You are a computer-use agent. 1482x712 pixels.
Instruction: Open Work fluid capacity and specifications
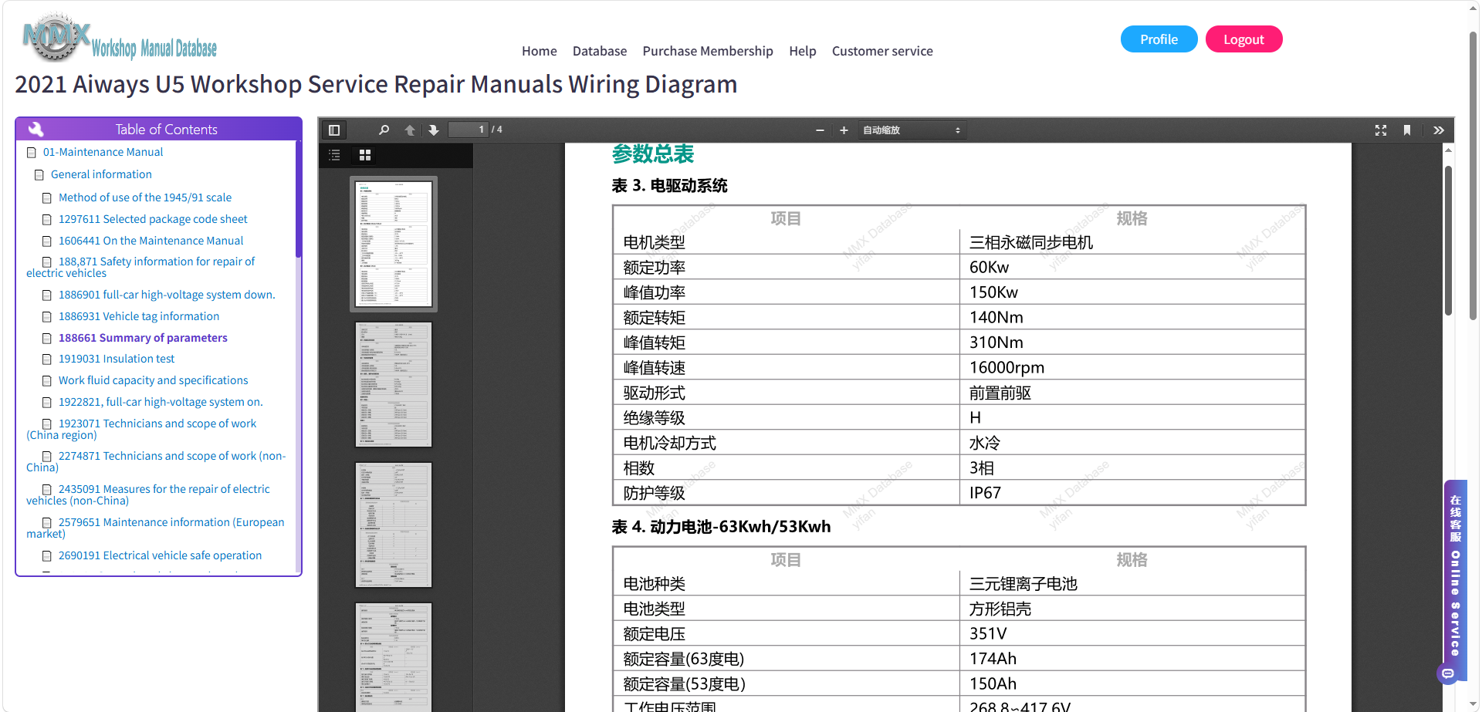pos(153,380)
